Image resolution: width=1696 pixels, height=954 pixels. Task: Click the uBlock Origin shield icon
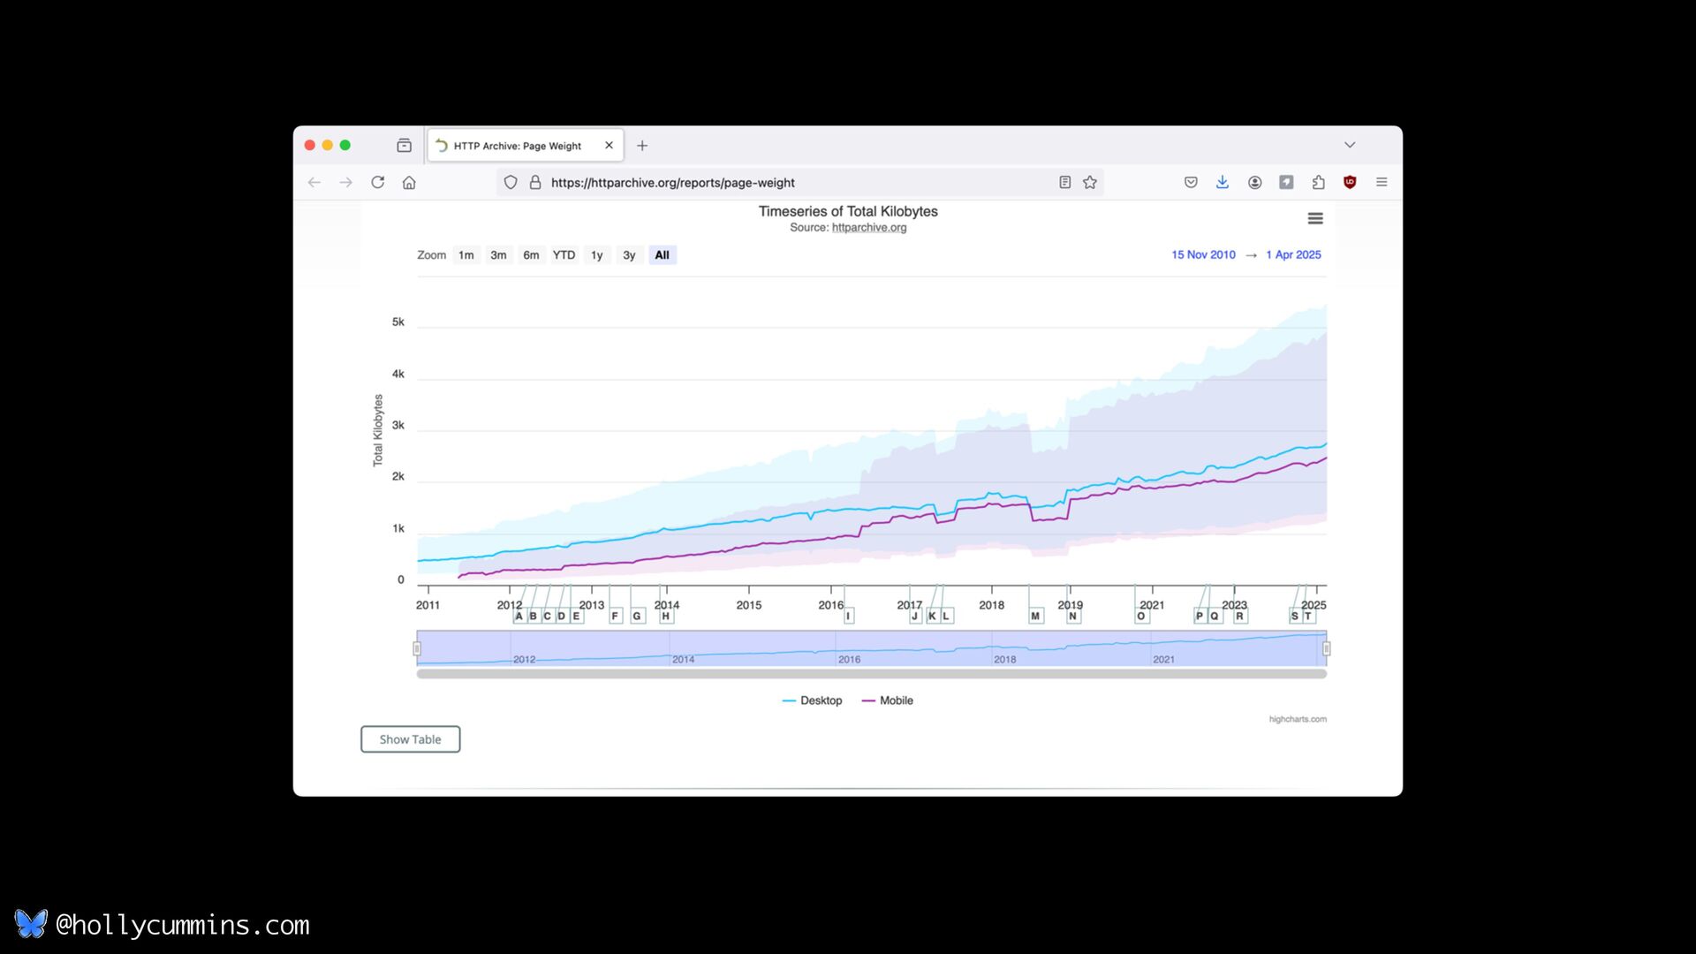(x=1350, y=182)
